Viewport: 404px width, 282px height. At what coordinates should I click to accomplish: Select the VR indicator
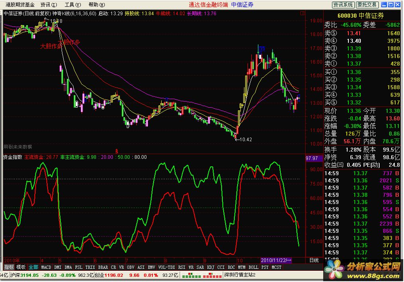click(x=121, y=267)
